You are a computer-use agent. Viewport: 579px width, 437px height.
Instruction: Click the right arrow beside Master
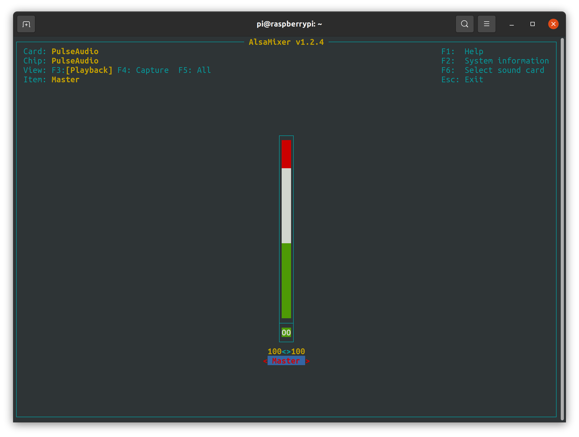click(307, 361)
